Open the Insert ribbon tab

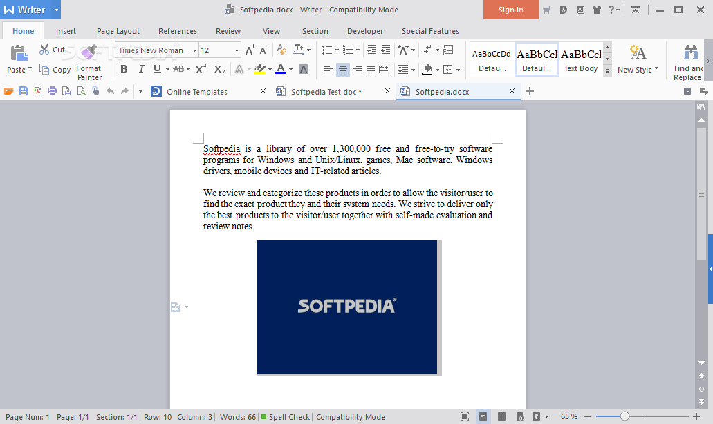[x=66, y=31]
